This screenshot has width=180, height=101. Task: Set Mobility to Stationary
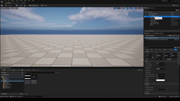point(164,59)
